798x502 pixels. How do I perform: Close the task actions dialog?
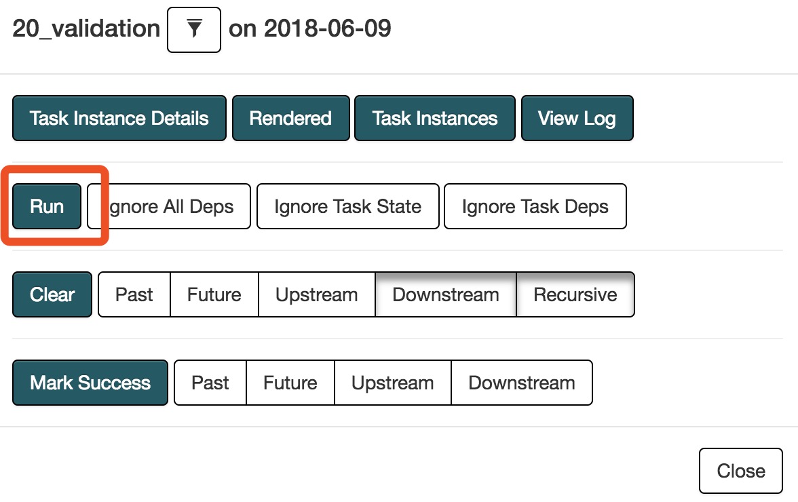point(740,470)
